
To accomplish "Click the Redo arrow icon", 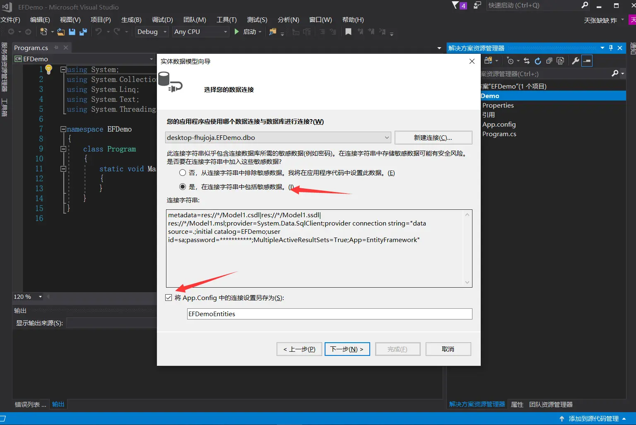I will (117, 31).
